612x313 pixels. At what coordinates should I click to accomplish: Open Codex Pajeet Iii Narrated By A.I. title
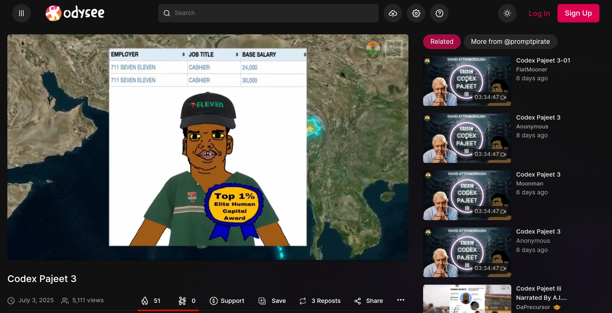coord(542,293)
